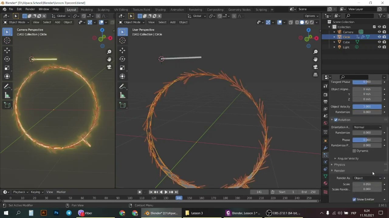This screenshot has width=389, height=218.
Task: Open the File menu
Action: tap(11, 9)
